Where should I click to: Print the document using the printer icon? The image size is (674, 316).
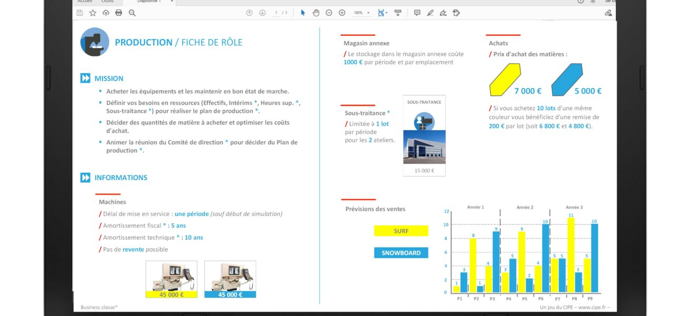(118, 13)
